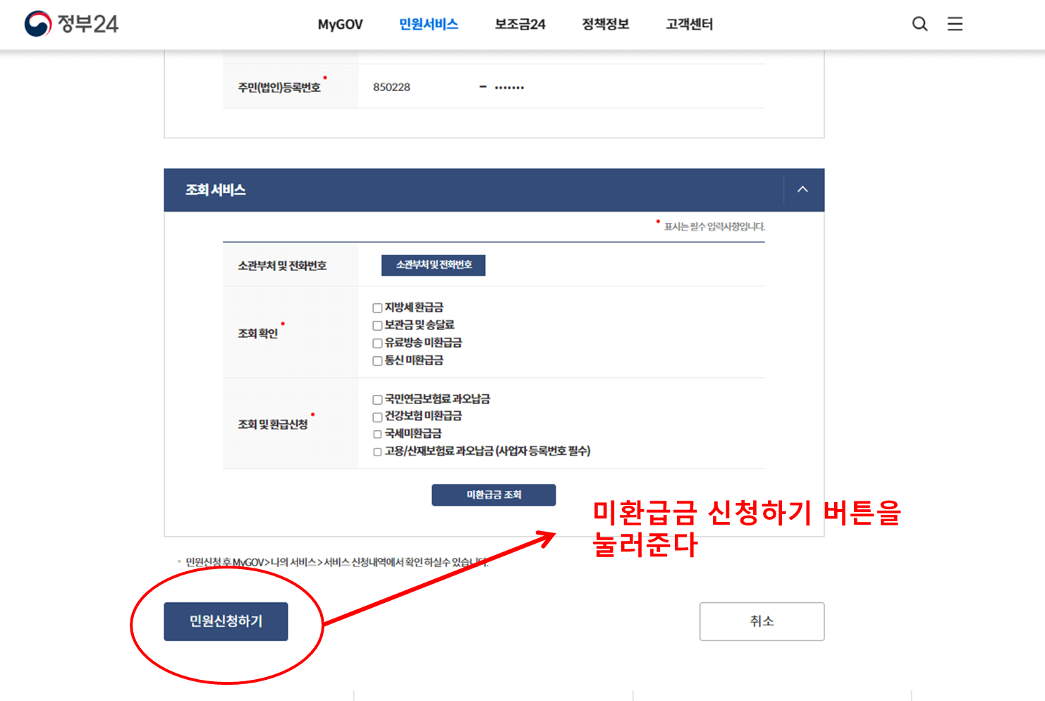Collapse the 조회 서비스 panel

802,189
